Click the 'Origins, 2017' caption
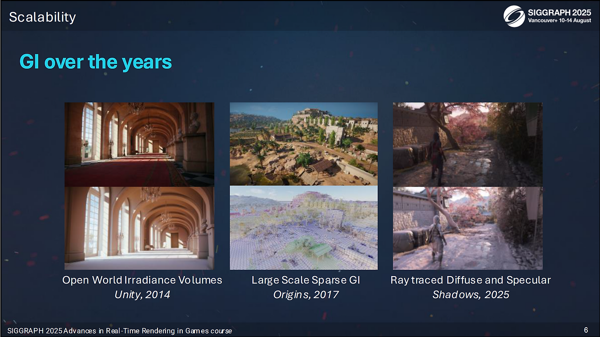The height and width of the screenshot is (337, 600). click(x=306, y=295)
